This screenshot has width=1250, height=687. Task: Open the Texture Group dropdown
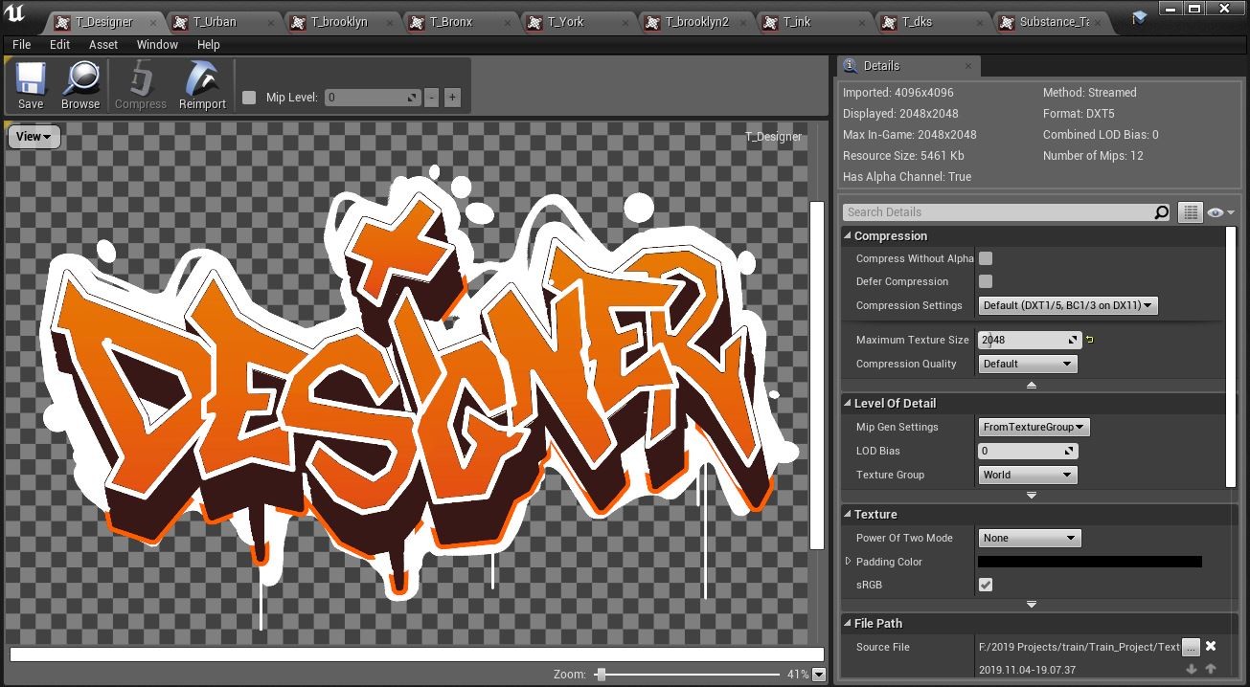click(x=1027, y=474)
